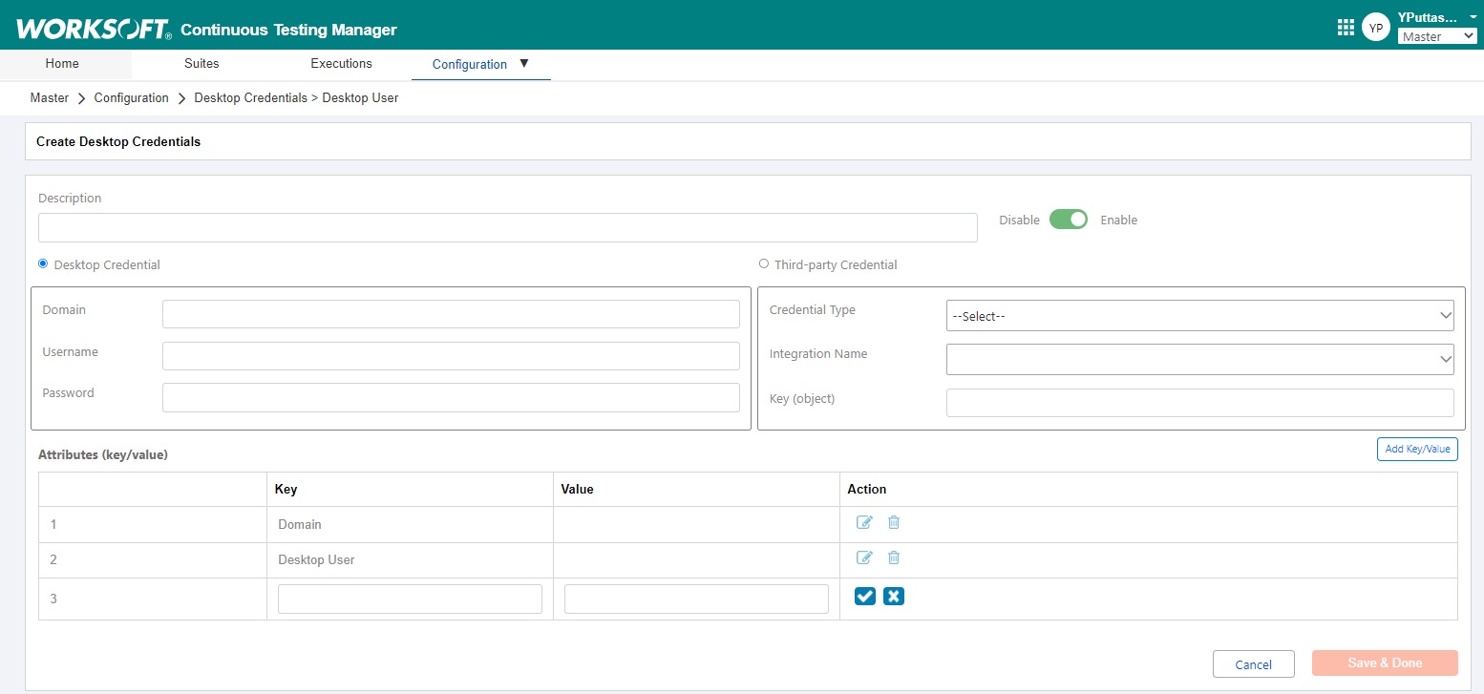Open the Executions tab

tap(341, 64)
